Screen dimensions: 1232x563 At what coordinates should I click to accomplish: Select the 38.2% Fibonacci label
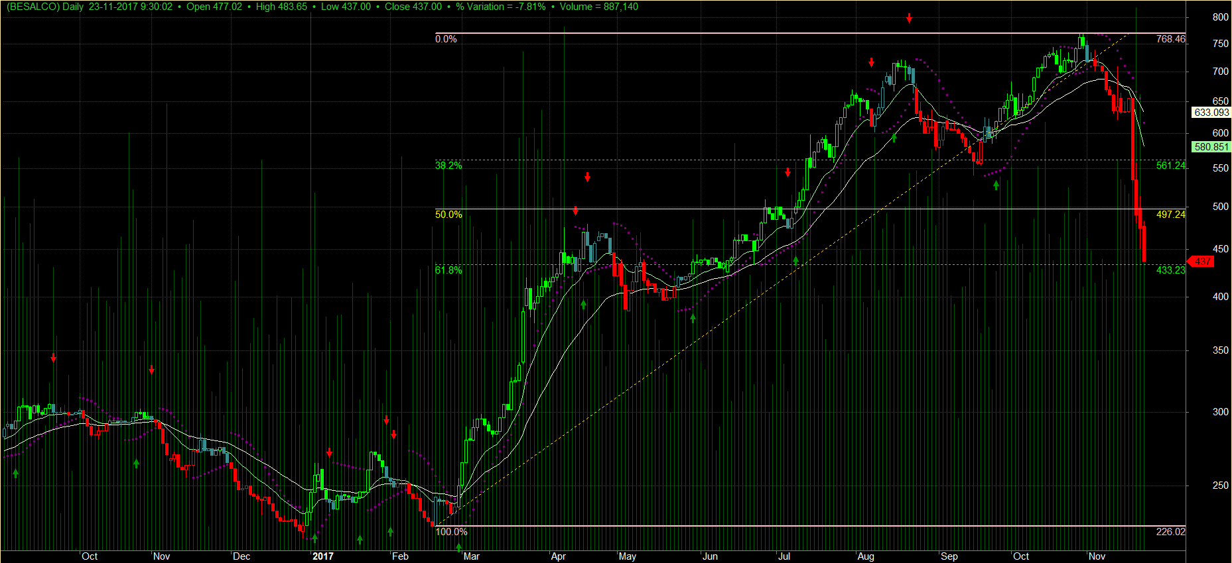click(448, 166)
